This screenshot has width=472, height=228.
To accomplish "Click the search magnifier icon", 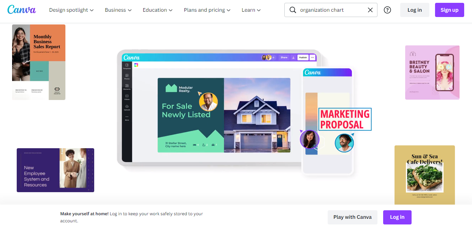I will pyautogui.click(x=293, y=10).
